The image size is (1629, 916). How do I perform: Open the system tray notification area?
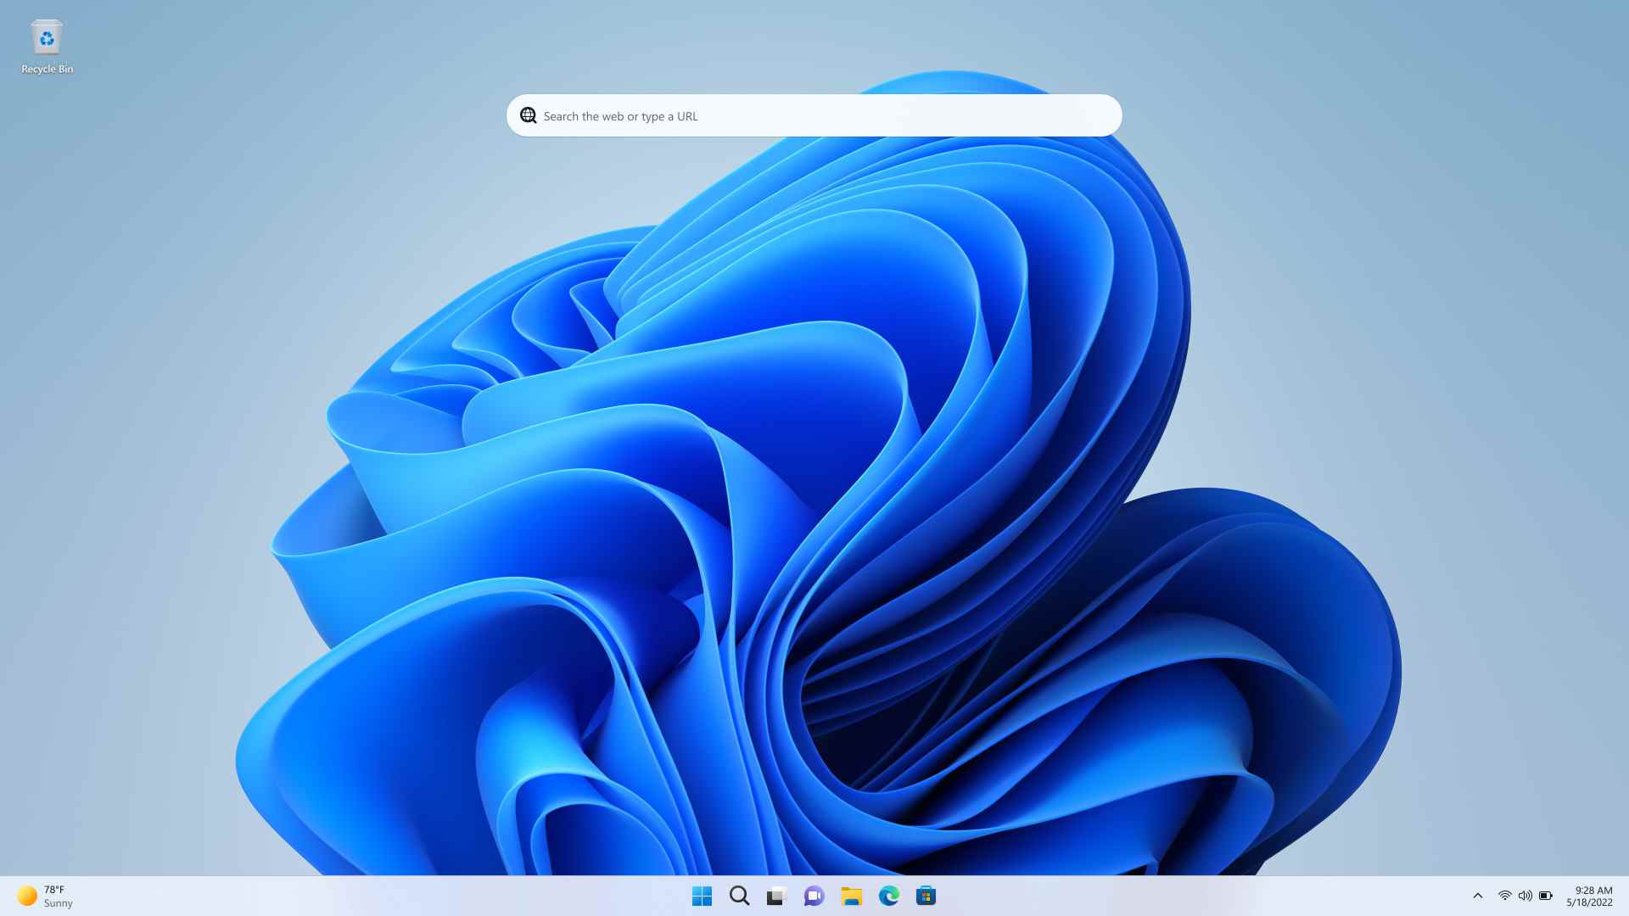click(x=1477, y=895)
